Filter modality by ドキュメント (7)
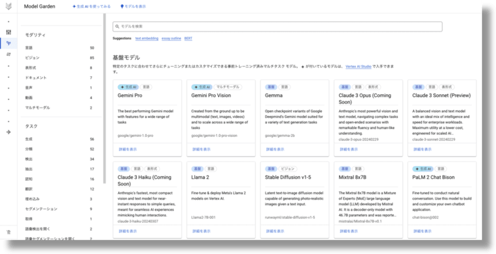This screenshot has height=254, width=496. tap(60, 77)
